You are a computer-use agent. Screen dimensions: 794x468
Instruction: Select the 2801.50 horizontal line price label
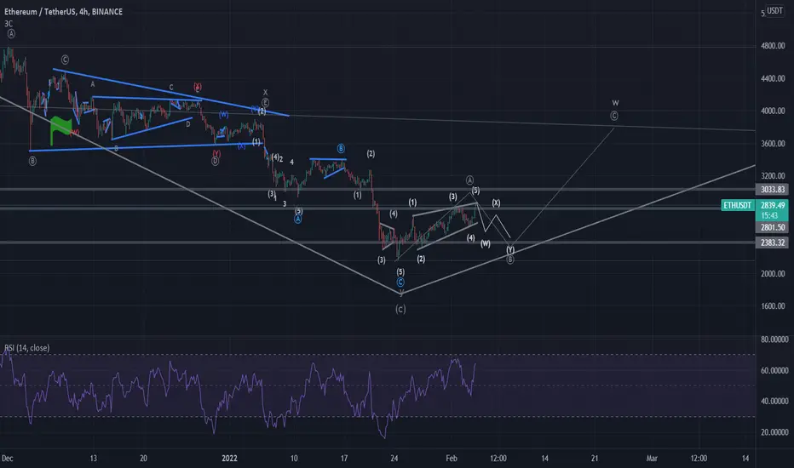772,228
